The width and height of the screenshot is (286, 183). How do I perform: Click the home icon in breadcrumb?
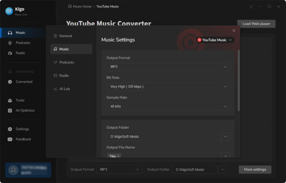pyautogui.click(x=70, y=6)
